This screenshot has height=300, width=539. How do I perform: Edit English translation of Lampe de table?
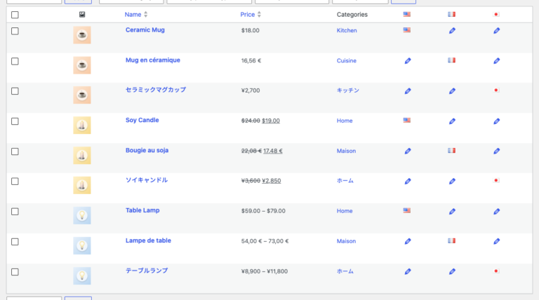pyautogui.click(x=407, y=241)
